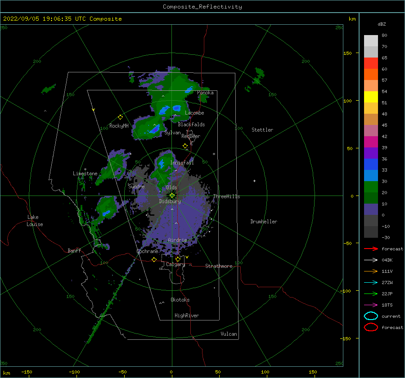Click the RockyMH label
This screenshot has width=405, height=378.
[119, 126]
